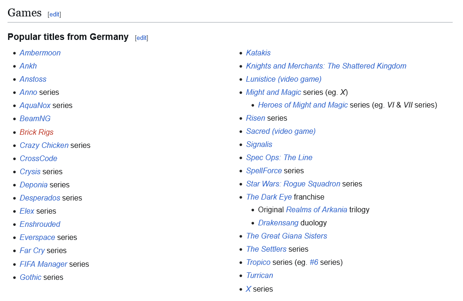Open the SpellForce link
463x301 pixels.
click(264, 171)
